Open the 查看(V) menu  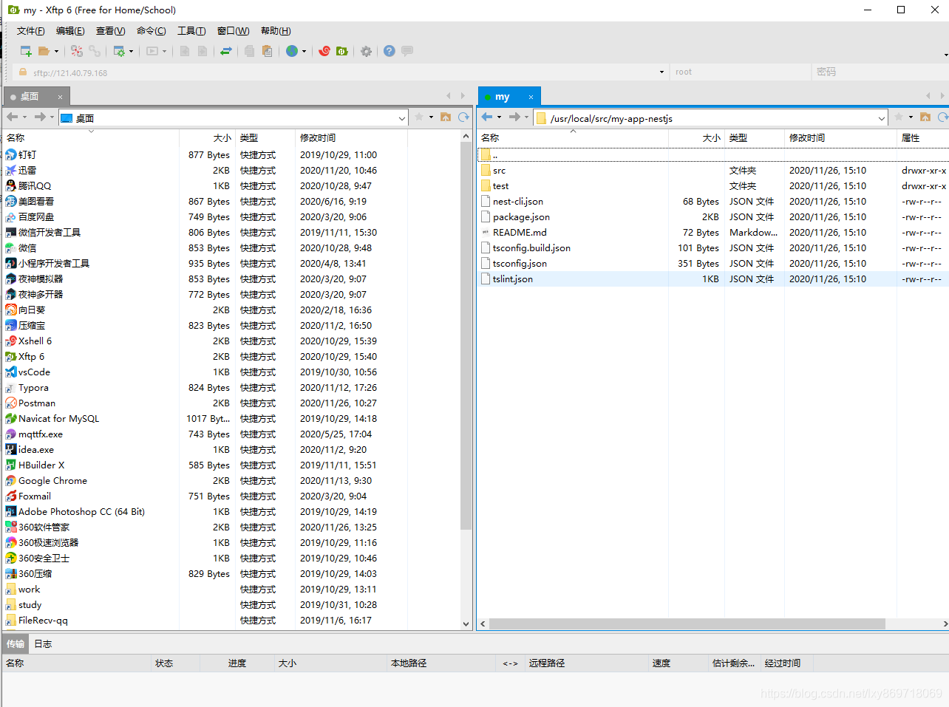pos(110,31)
